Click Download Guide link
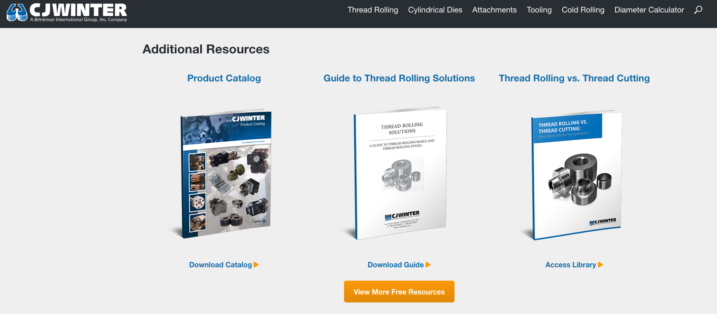 pos(399,265)
